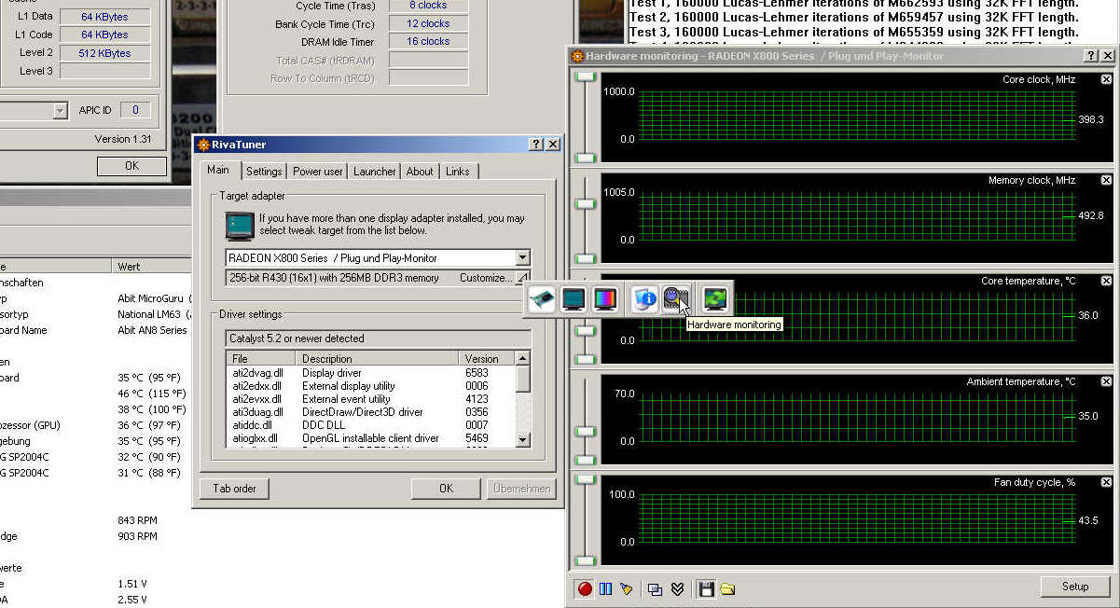Open the Hardware monitoring title bar gear icon

pyautogui.click(x=577, y=56)
